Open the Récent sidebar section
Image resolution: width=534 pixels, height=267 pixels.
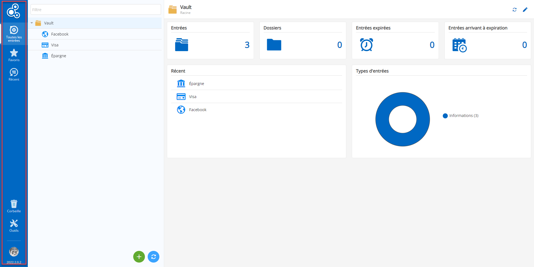coord(14,74)
